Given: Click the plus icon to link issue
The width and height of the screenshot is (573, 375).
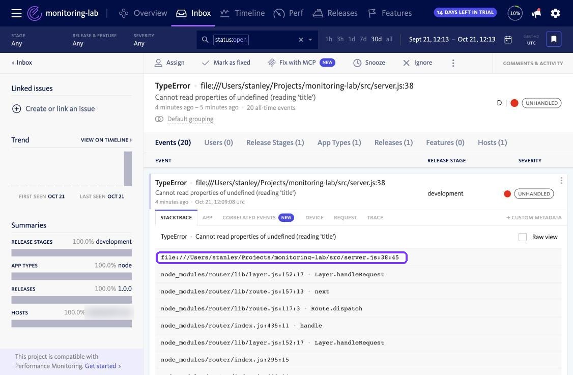Looking at the screenshot, I should [16, 108].
